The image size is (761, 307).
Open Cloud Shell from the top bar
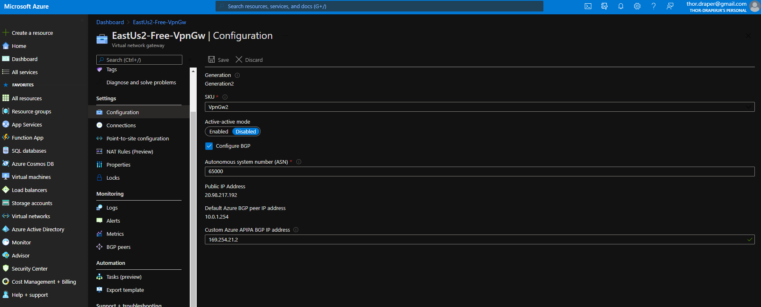click(x=588, y=6)
